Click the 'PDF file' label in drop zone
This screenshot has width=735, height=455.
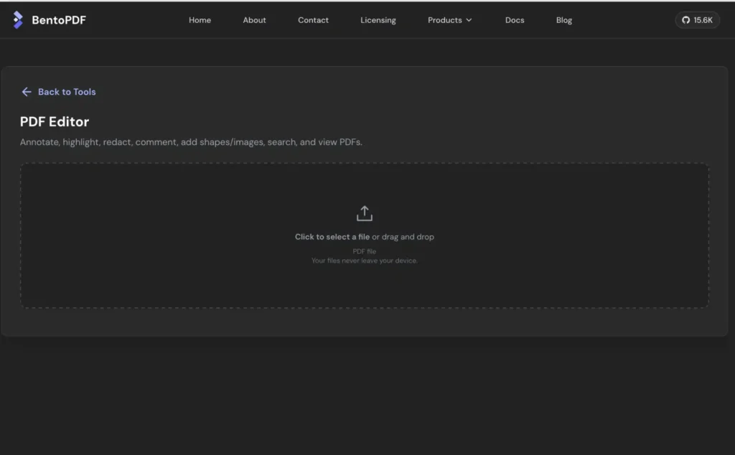pos(364,251)
